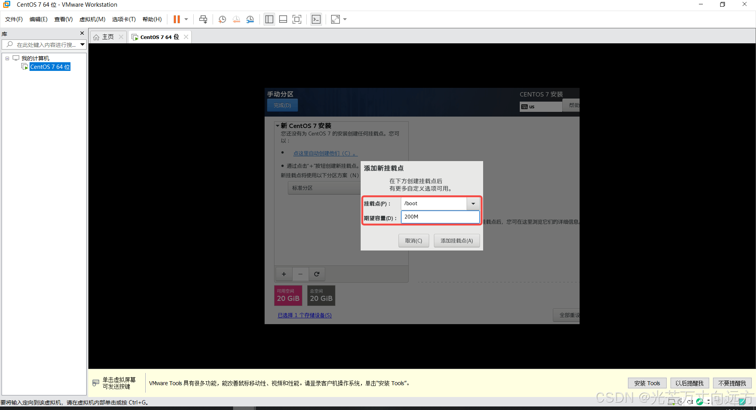Click the 添加挂载点(A) button

click(457, 241)
